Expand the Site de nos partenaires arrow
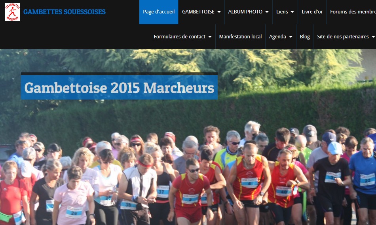 tap(373, 37)
